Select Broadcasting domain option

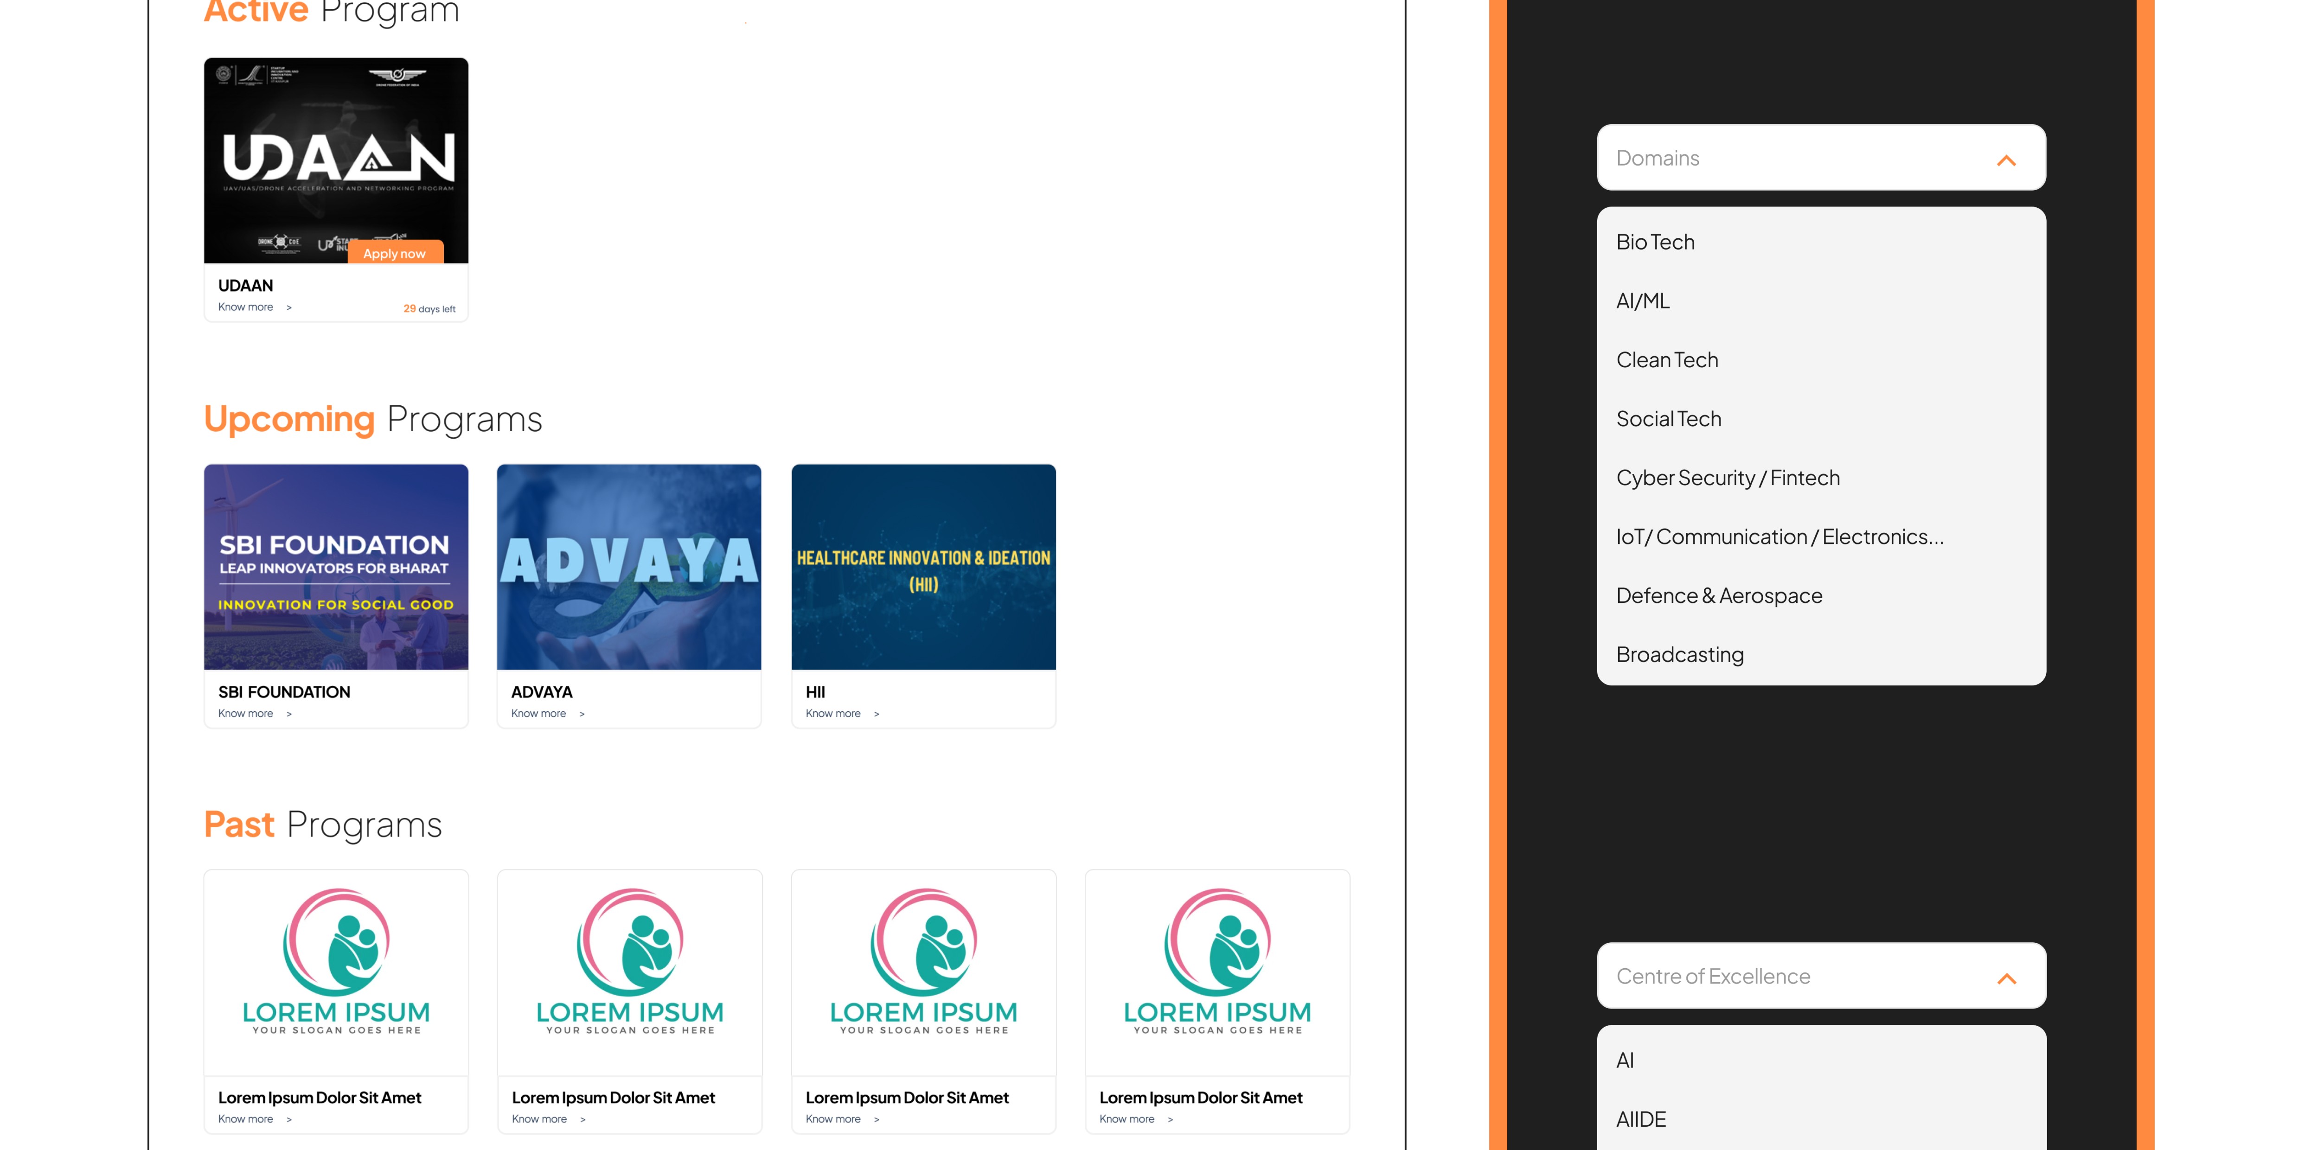point(1679,656)
